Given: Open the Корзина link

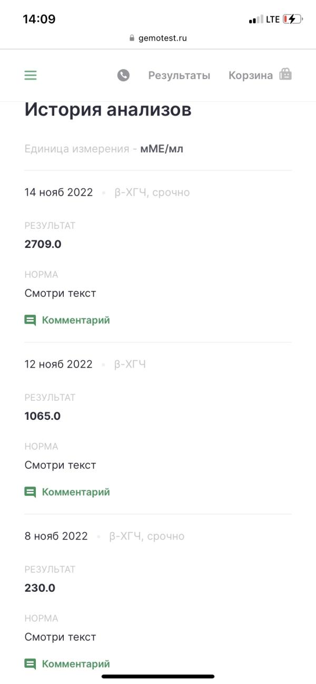Looking at the screenshot, I should [x=251, y=75].
